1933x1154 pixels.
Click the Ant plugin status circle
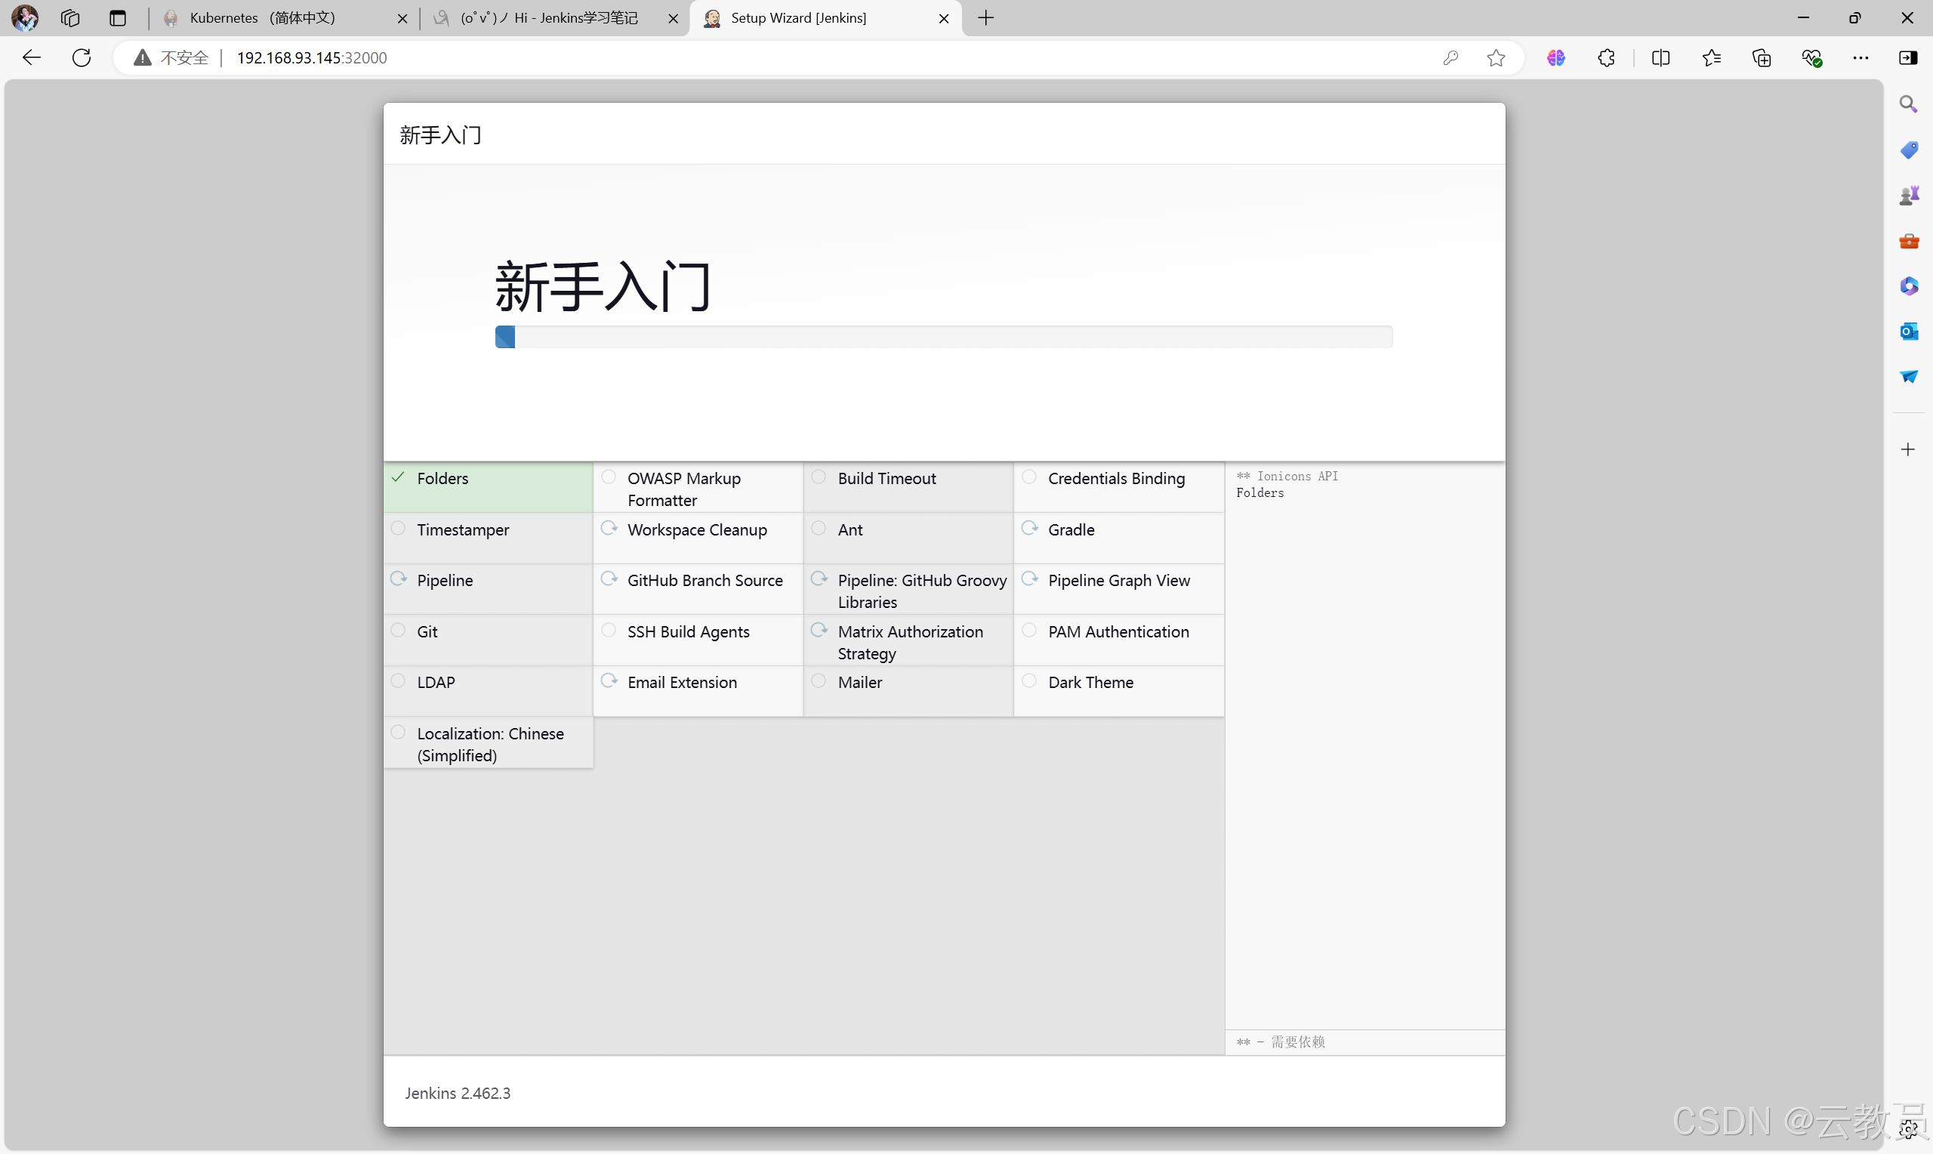click(819, 529)
